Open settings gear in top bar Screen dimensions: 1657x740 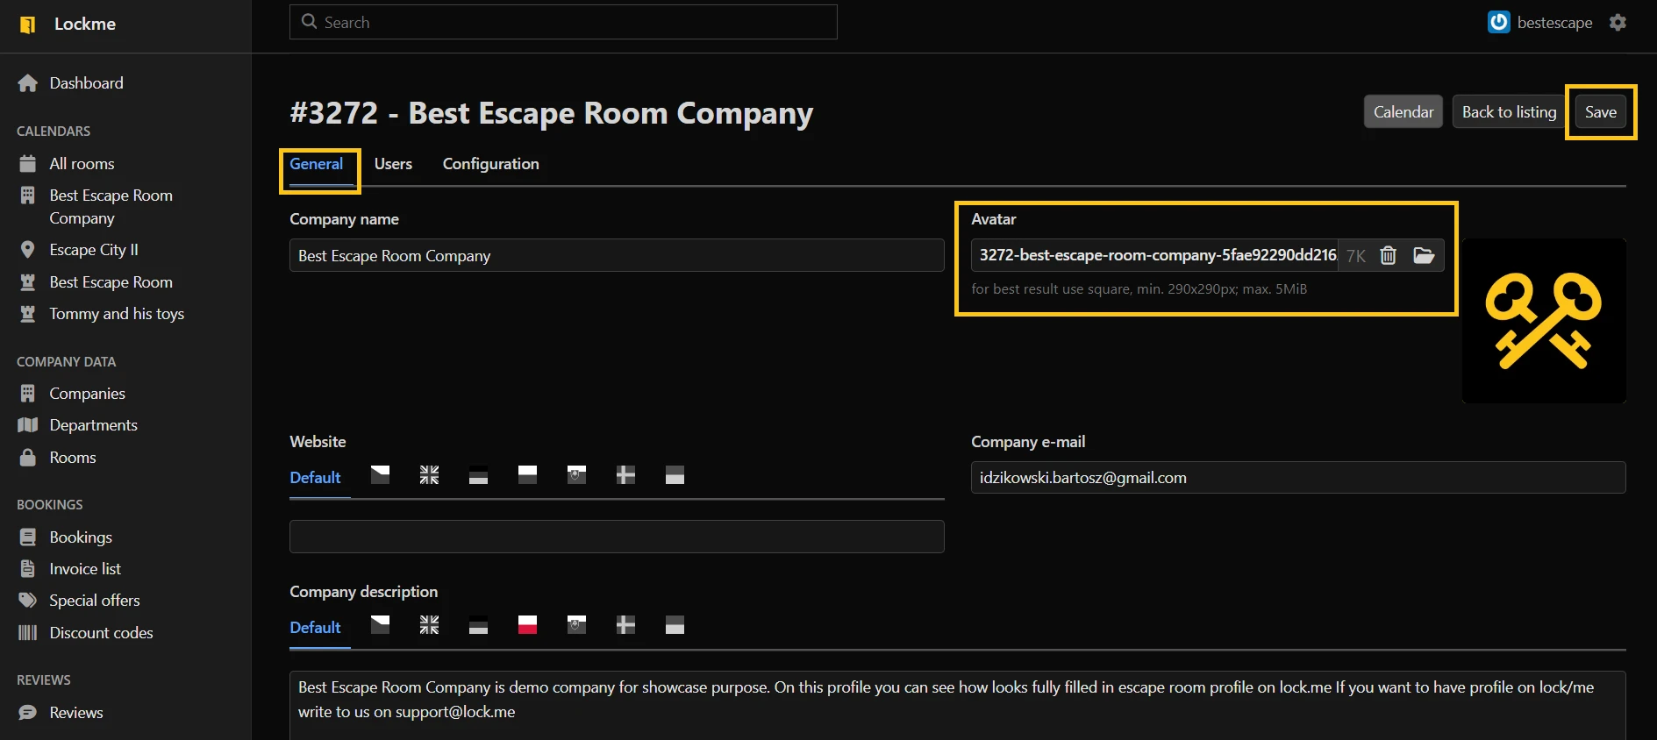pyautogui.click(x=1618, y=23)
